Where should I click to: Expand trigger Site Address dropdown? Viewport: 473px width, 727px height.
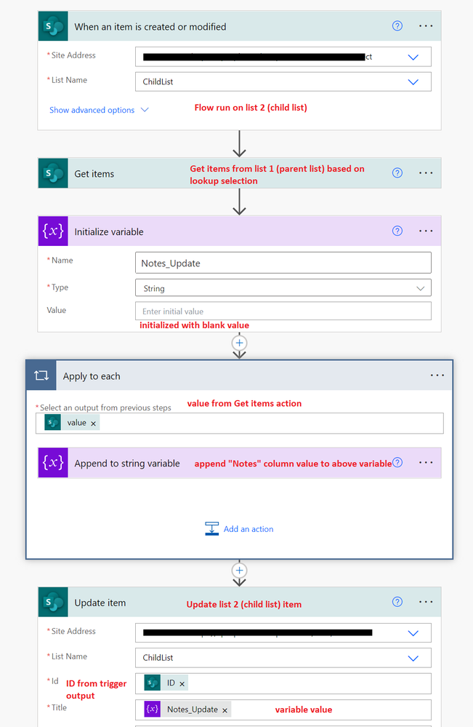[413, 57]
